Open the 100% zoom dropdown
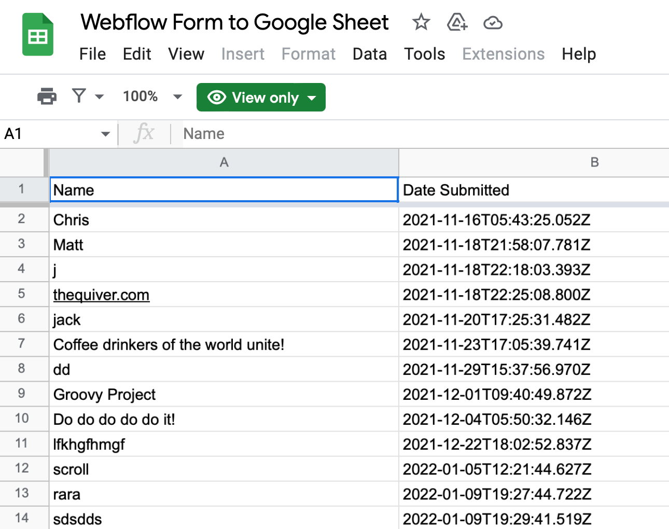 (x=152, y=96)
